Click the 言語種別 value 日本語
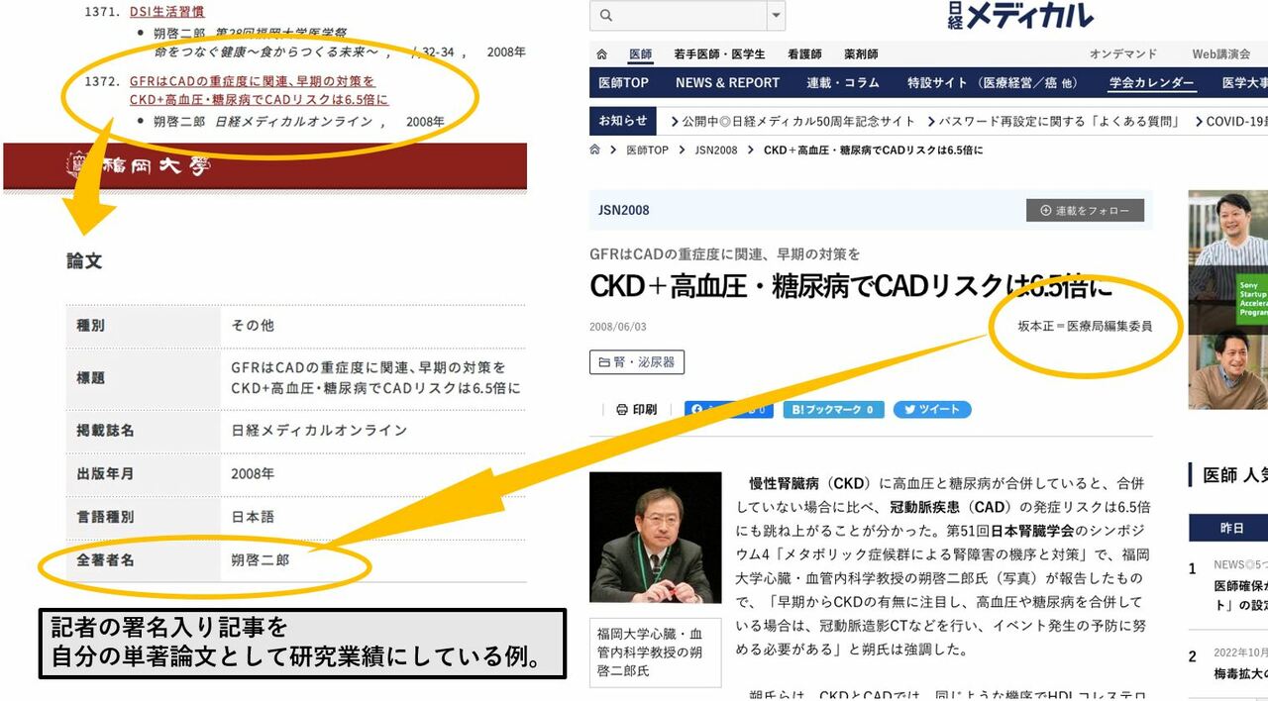 pyautogui.click(x=253, y=517)
